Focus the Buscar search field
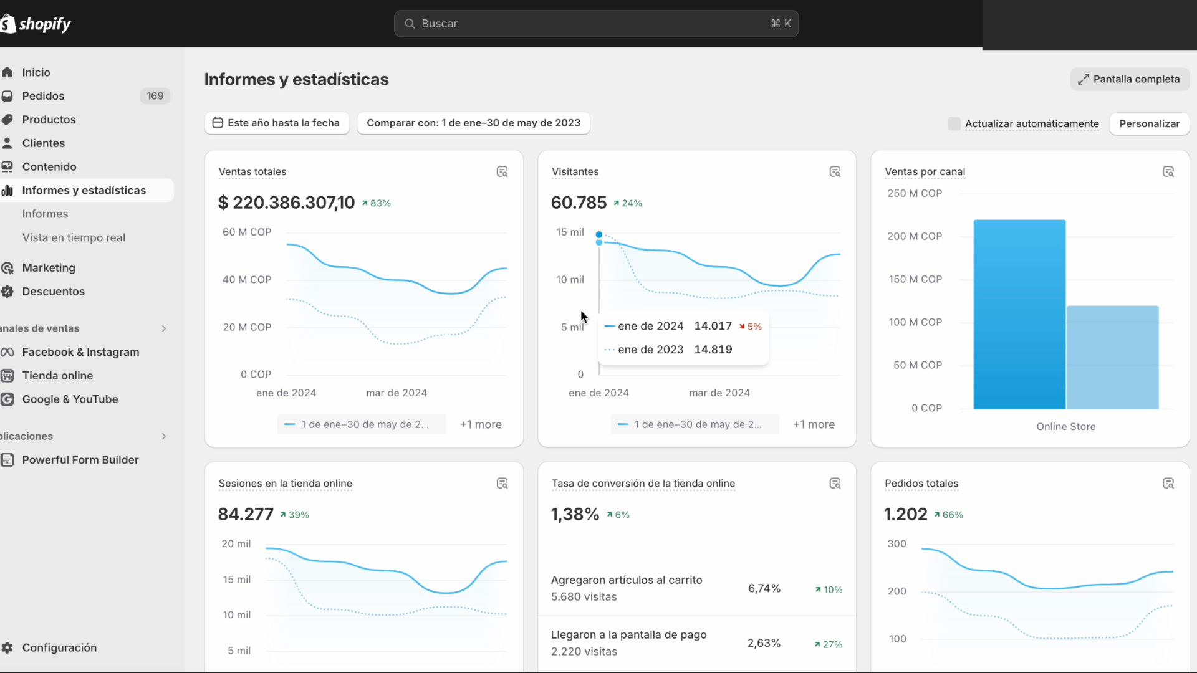Image resolution: width=1197 pixels, height=673 pixels. (595, 24)
